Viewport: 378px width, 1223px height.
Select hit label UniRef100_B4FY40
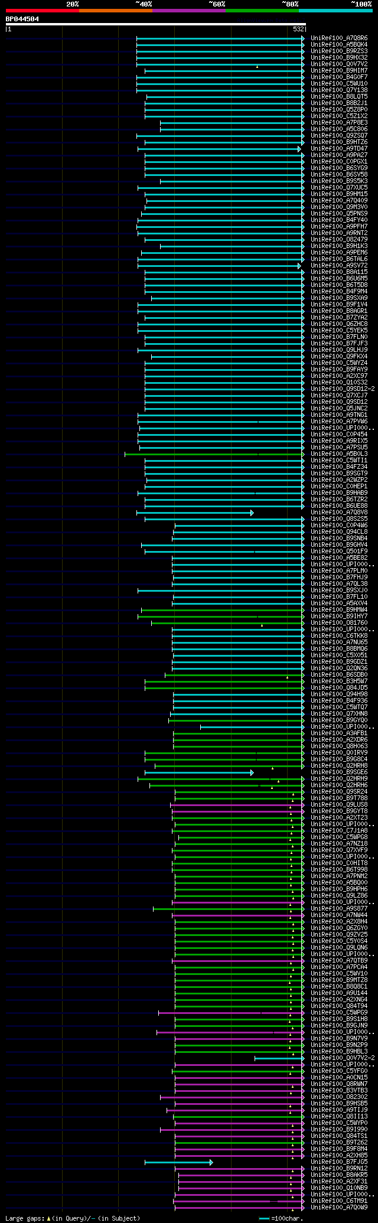(x=339, y=220)
